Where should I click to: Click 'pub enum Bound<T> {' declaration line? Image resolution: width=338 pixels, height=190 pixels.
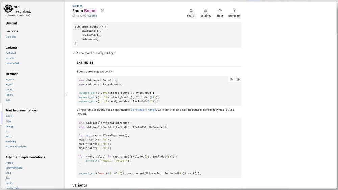click(91, 27)
